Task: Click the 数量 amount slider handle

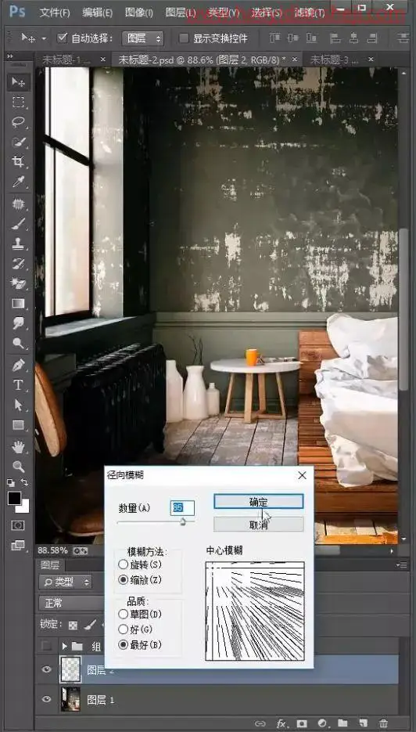Action: (x=183, y=521)
